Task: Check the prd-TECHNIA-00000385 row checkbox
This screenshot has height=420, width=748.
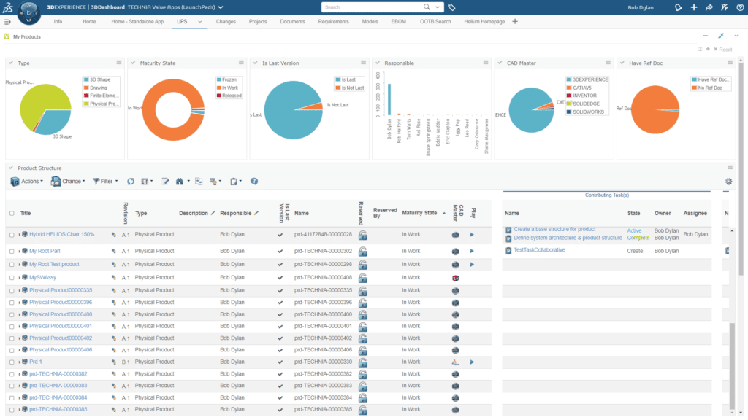Action: (x=12, y=410)
